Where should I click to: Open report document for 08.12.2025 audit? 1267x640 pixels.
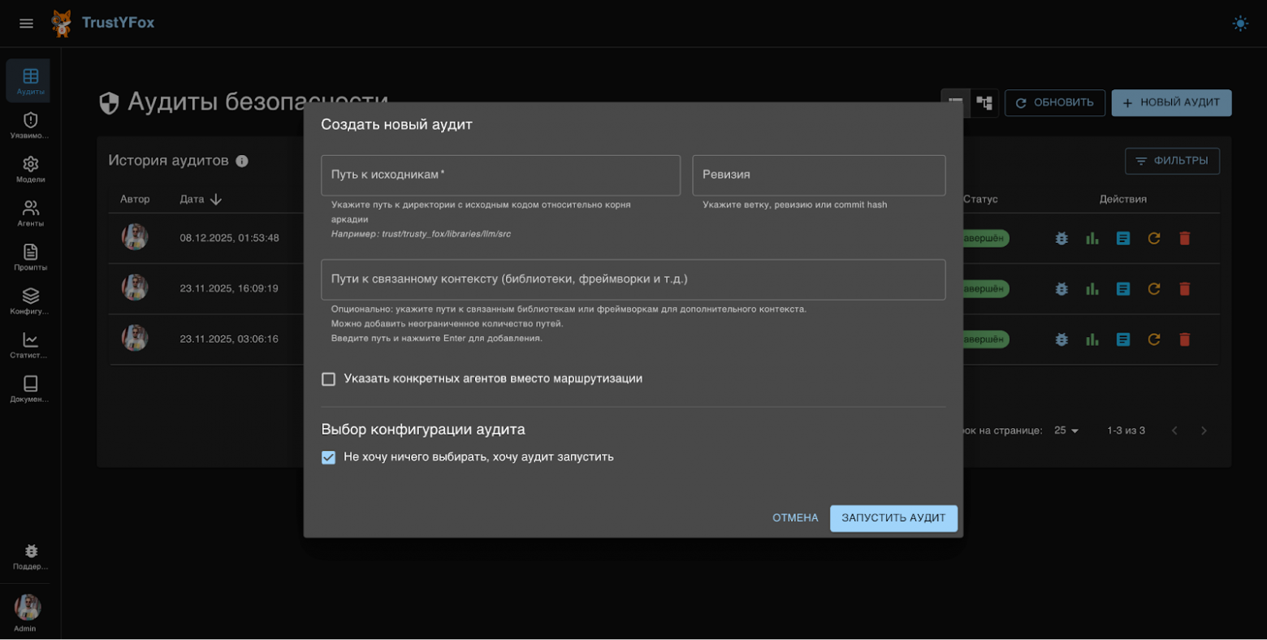pos(1123,238)
